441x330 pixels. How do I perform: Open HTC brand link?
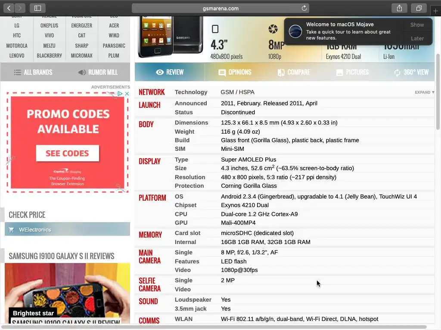tap(17, 35)
